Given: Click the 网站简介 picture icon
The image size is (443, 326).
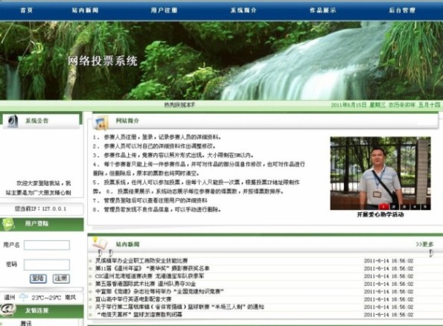Looking at the screenshot, I should 102,122.
